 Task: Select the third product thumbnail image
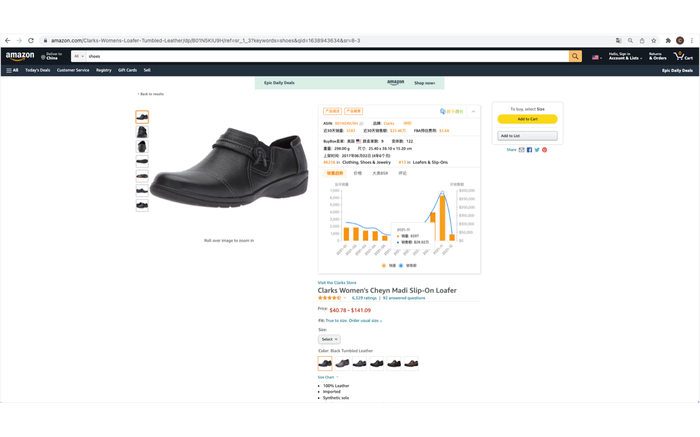[x=142, y=146]
